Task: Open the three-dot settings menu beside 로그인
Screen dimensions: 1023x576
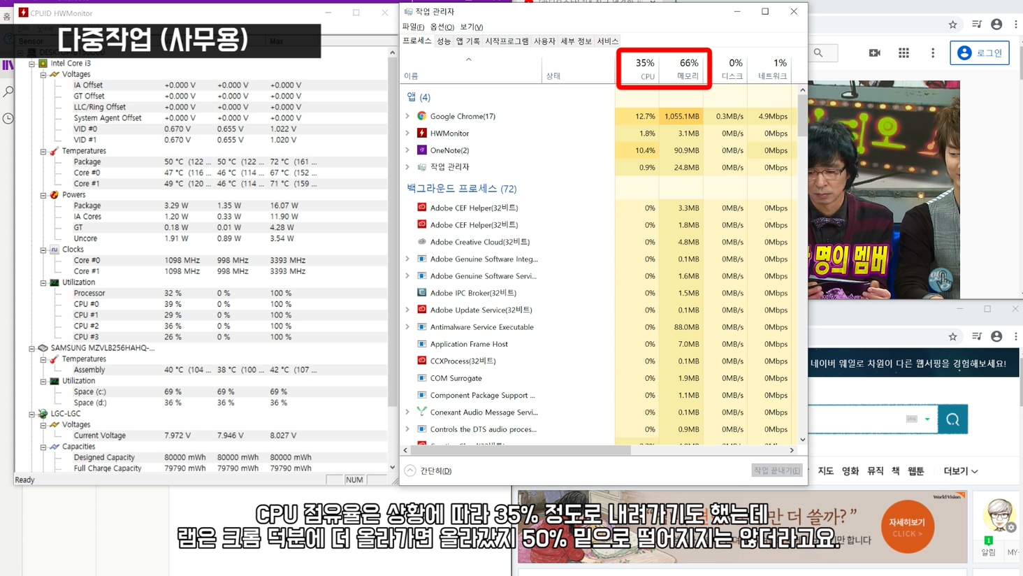Action: click(x=933, y=53)
